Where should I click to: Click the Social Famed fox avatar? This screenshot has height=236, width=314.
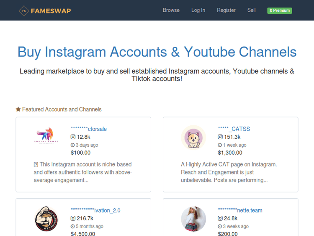pos(46,136)
